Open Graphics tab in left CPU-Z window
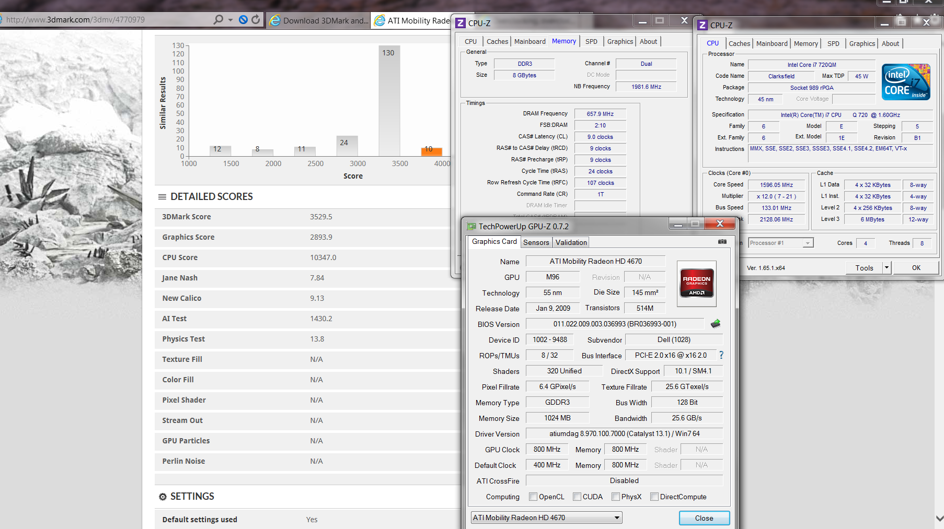Image resolution: width=944 pixels, height=529 pixels. 620,42
